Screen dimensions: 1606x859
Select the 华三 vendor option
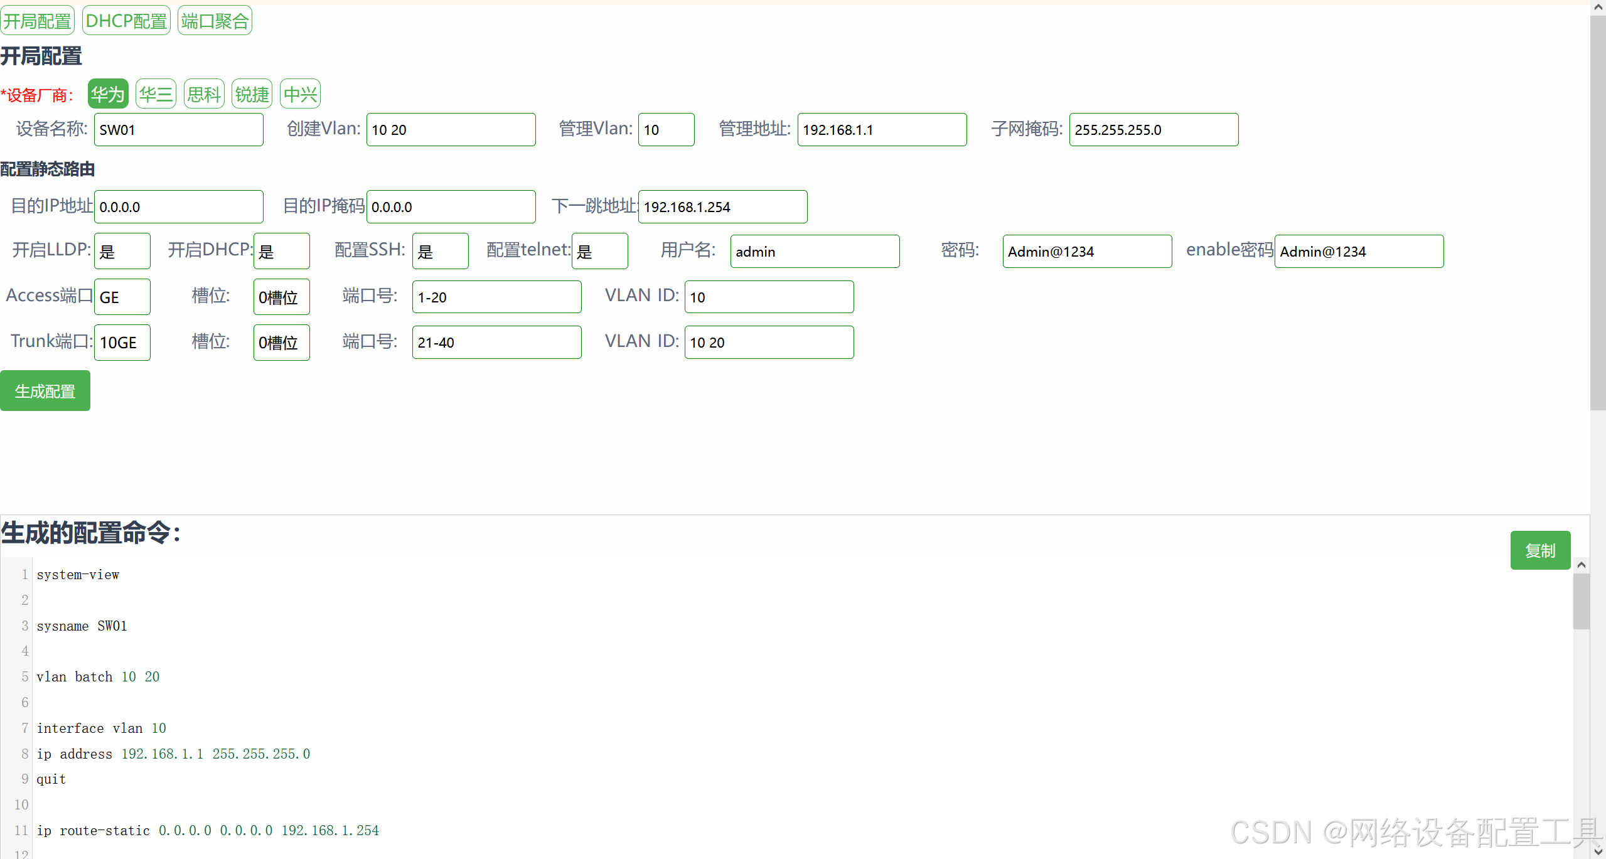pyautogui.click(x=156, y=94)
